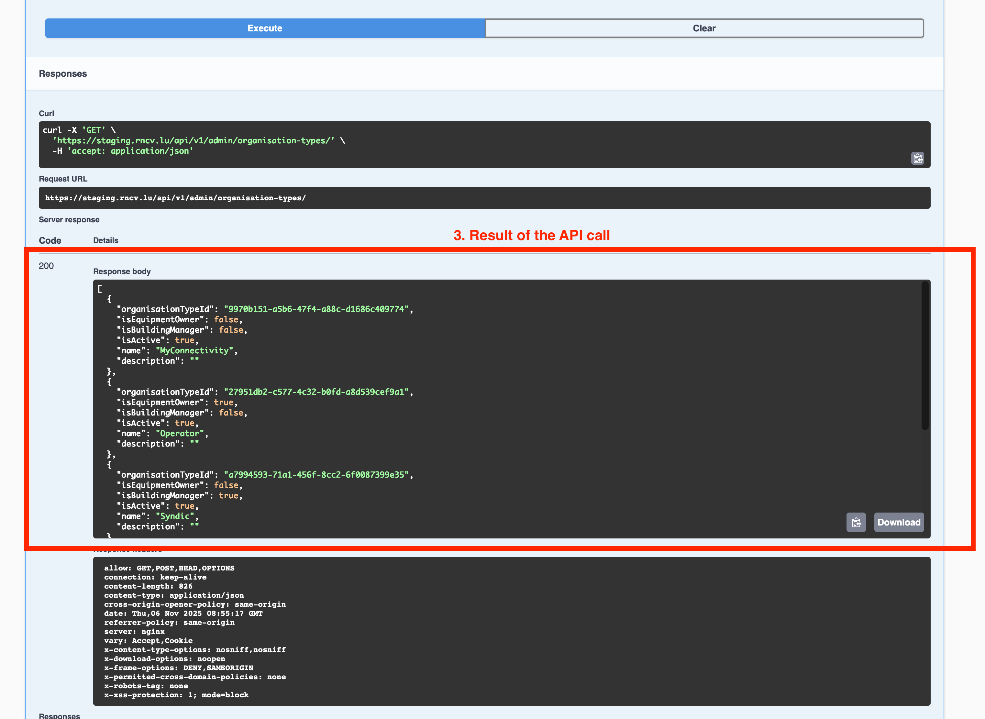Click the content-type response header line
Screen dimensions: 985x719
tap(174, 595)
